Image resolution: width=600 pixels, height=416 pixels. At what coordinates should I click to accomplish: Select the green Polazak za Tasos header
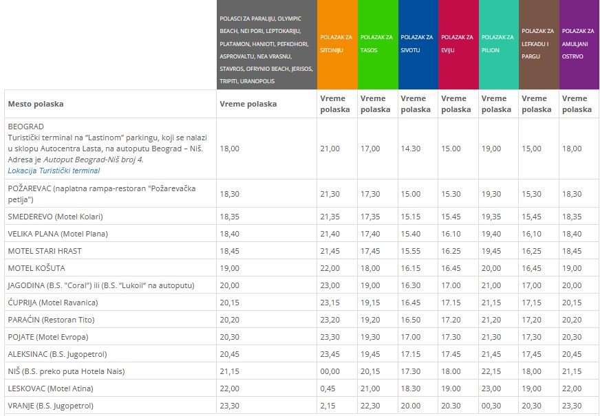377,43
